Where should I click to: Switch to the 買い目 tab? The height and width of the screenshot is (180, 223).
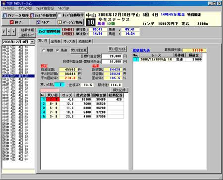pyautogui.click(x=43, y=41)
